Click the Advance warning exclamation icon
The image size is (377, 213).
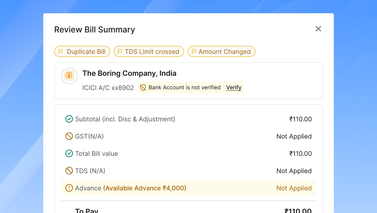(69, 188)
